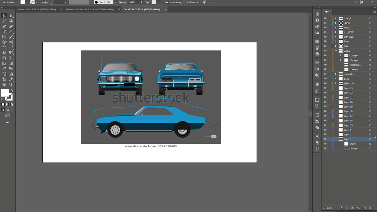The width and height of the screenshot is (377, 212).
Task: Collapse Layer 1
Action: tap(336, 139)
